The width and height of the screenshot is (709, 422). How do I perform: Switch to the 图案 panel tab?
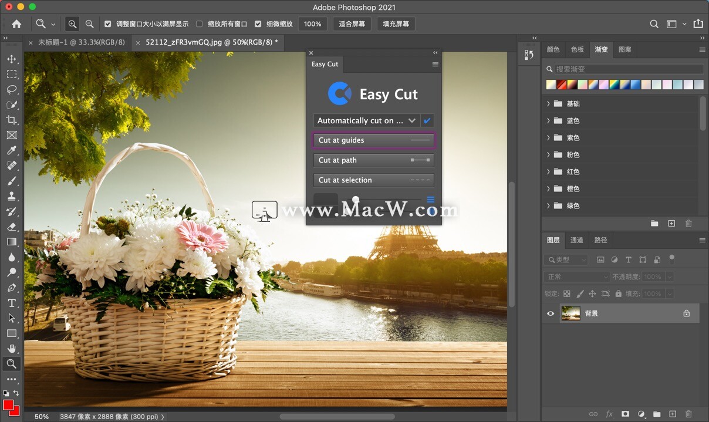625,49
